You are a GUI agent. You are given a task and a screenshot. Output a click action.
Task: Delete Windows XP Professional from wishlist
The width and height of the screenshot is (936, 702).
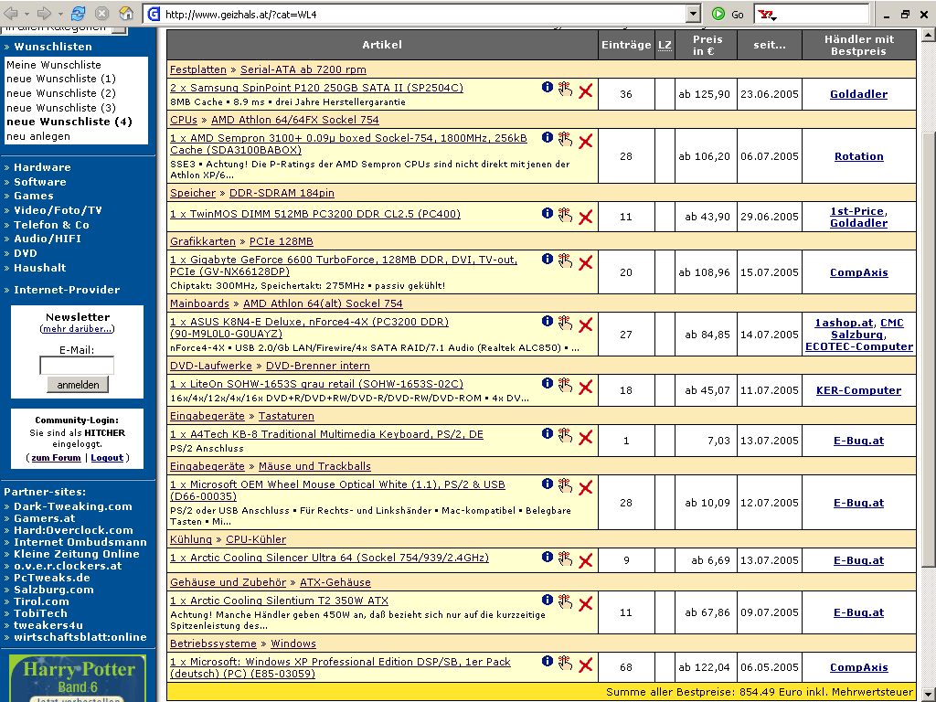[586, 665]
